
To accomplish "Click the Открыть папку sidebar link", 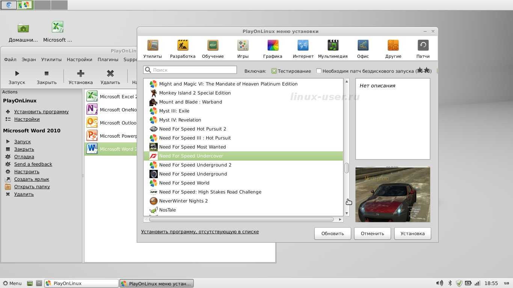I will point(32,187).
